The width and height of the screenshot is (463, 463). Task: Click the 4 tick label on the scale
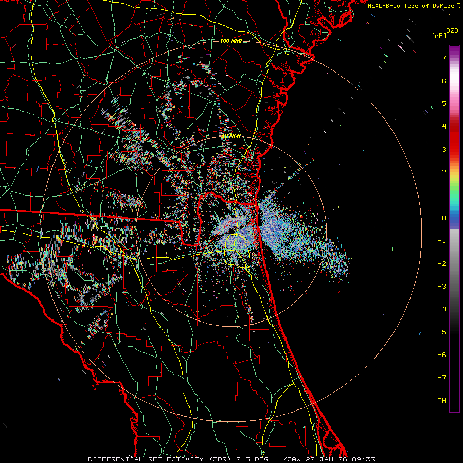pos(444,127)
